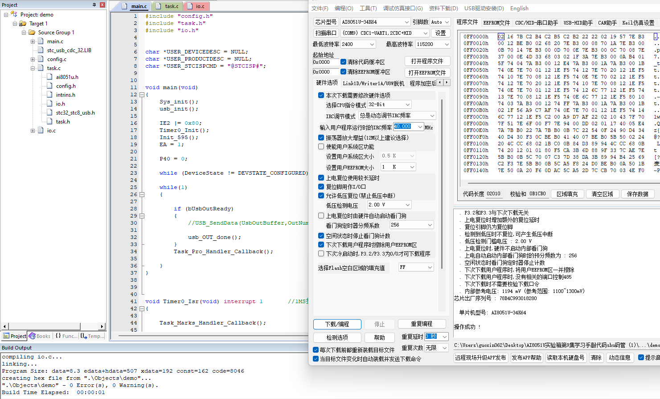This screenshot has width=660, height=399.
Task: Toggle 每次下载前都重新装载目标文件 checkbox
Action: tap(316, 350)
